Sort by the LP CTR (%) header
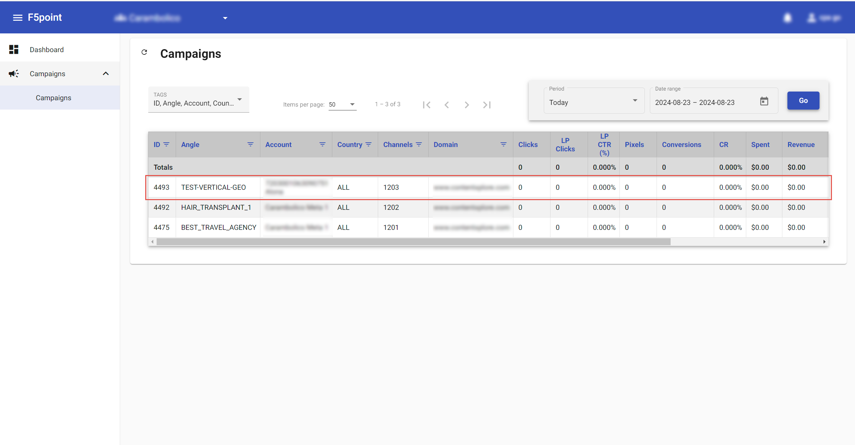 click(x=604, y=145)
